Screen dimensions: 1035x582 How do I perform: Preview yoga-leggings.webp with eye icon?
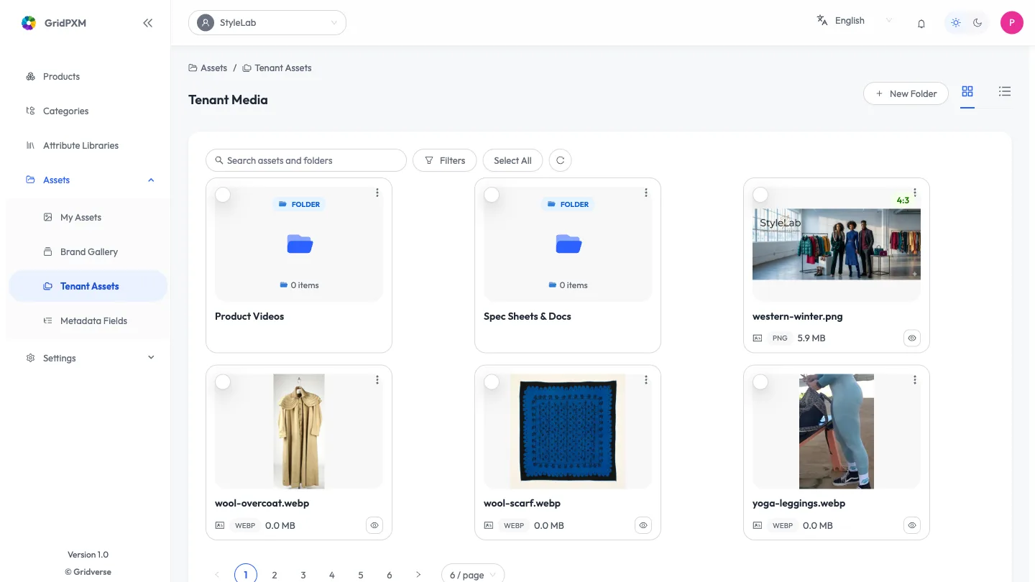pyautogui.click(x=912, y=525)
